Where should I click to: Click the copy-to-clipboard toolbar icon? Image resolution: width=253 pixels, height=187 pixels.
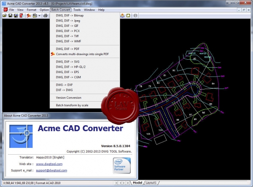[x=35, y=16]
